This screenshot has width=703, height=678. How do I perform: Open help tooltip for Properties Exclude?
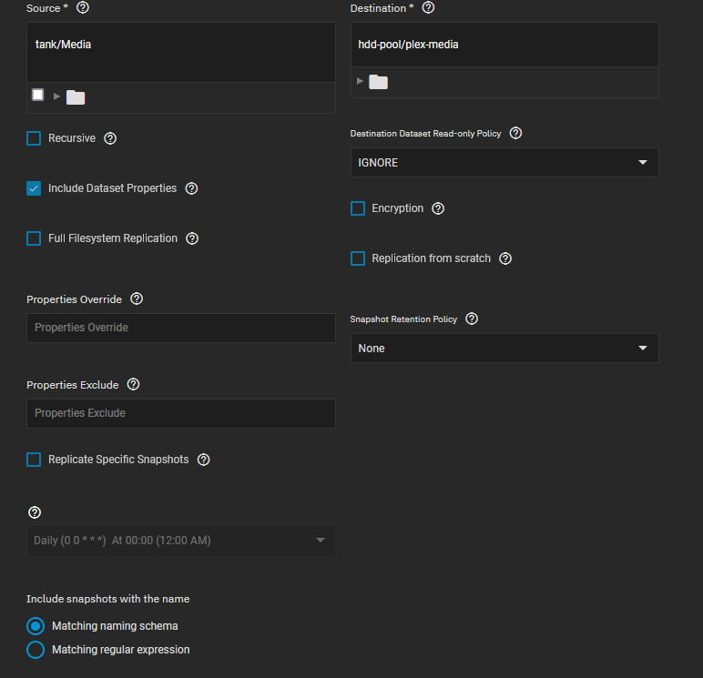pos(133,385)
